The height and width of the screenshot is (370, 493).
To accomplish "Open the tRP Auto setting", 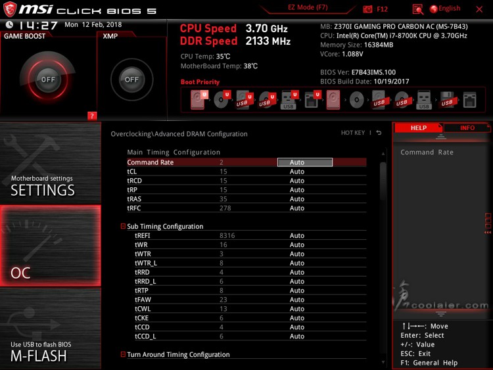I will [x=297, y=189].
